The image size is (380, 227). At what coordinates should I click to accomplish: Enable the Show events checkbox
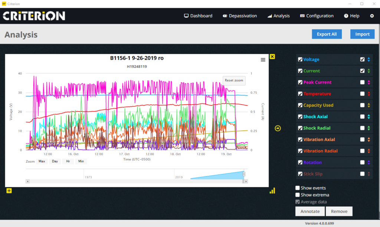click(x=298, y=188)
